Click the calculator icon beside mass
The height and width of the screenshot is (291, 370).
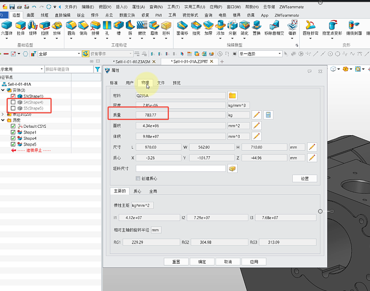[268, 114]
